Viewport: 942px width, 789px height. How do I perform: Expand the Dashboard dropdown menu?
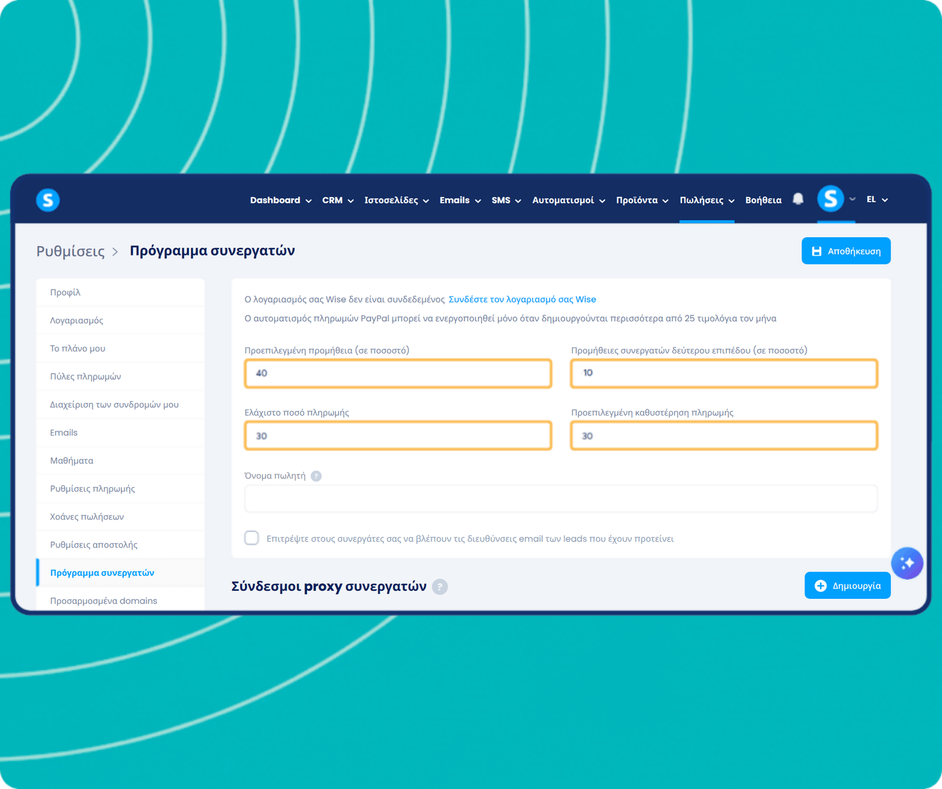(281, 200)
